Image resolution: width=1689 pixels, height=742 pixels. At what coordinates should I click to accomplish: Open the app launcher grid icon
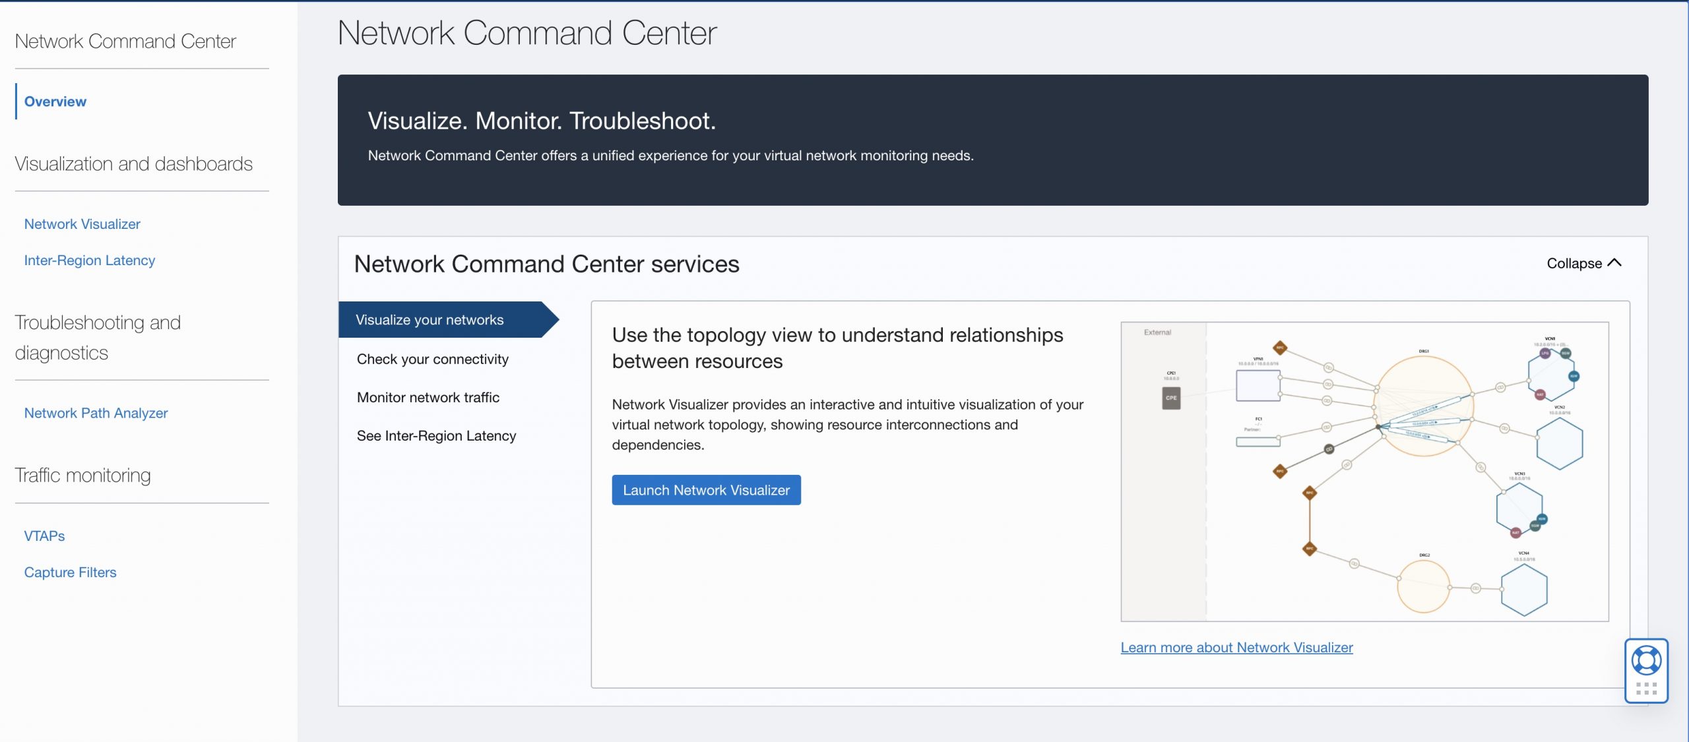point(1647,689)
